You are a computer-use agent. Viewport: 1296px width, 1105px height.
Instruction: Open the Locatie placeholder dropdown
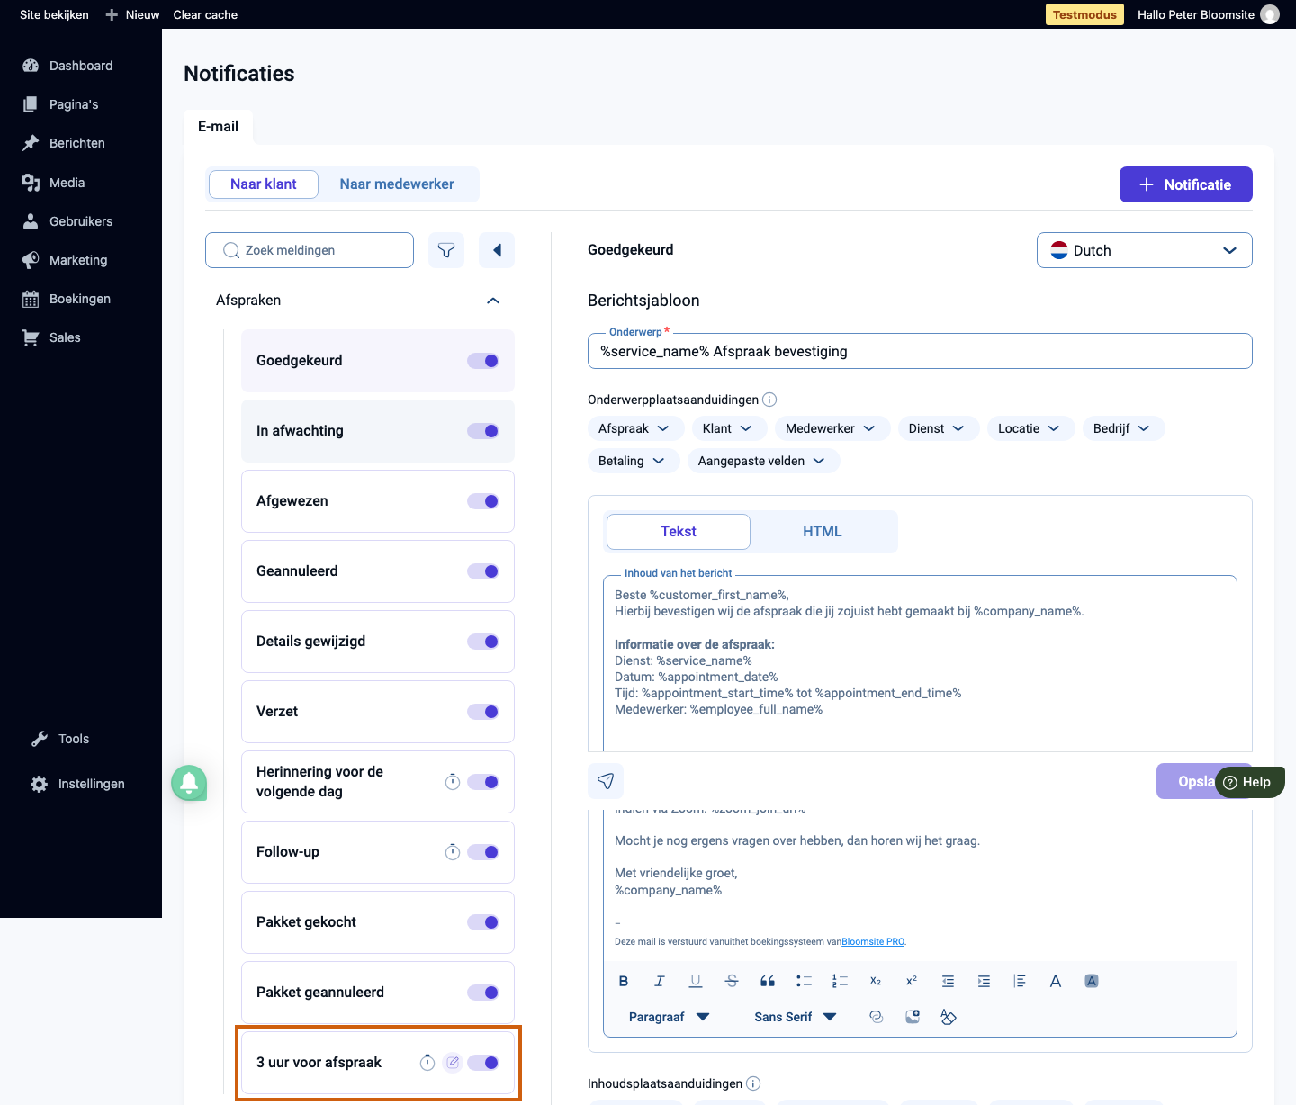(x=1030, y=428)
